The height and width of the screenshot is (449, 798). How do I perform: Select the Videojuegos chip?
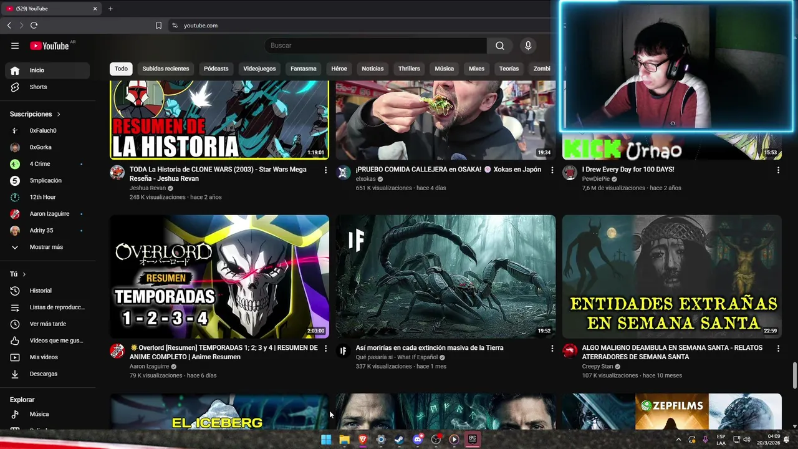(x=259, y=69)
